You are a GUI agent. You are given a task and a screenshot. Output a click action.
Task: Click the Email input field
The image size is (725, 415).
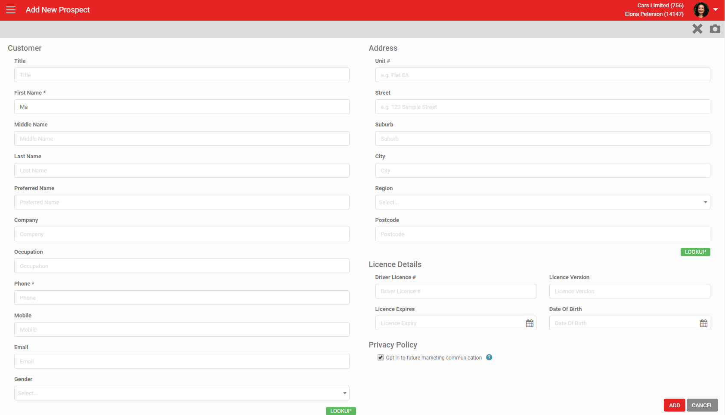point(182,361)
